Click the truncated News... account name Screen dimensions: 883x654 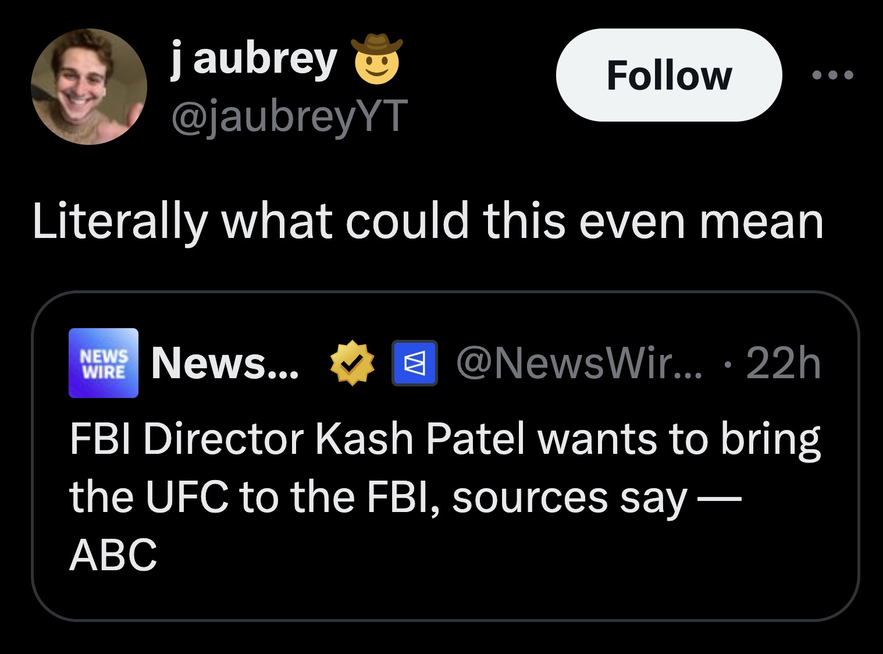click(225, 364)
